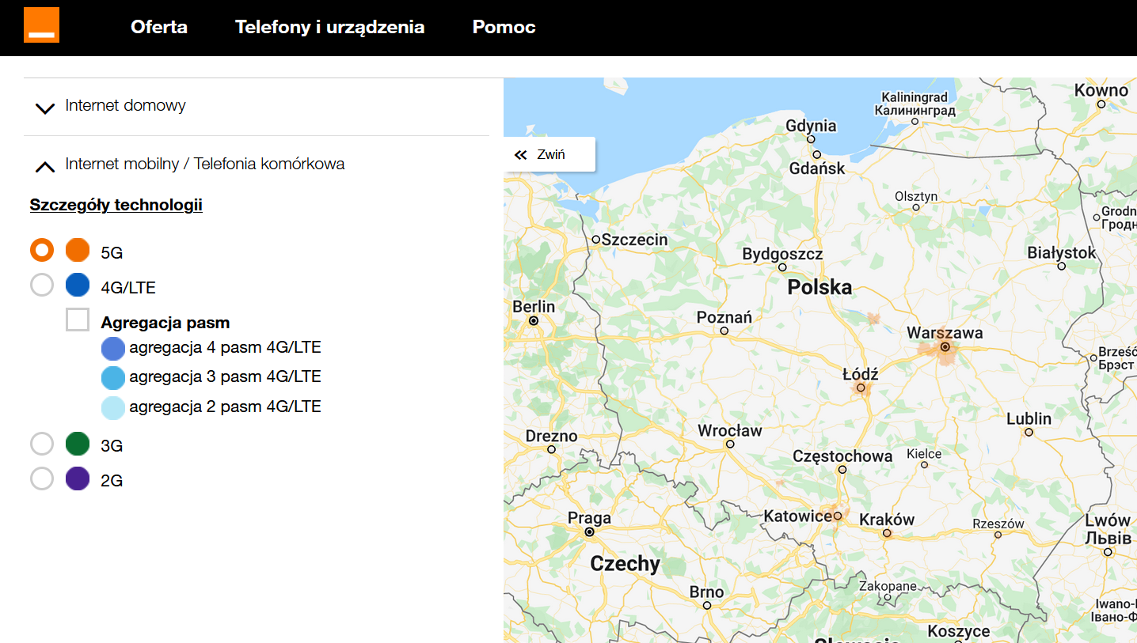Enable the Agregacja pasm checkbox
The width and height of the screenshot is (1137, 643).
[78, 320]
